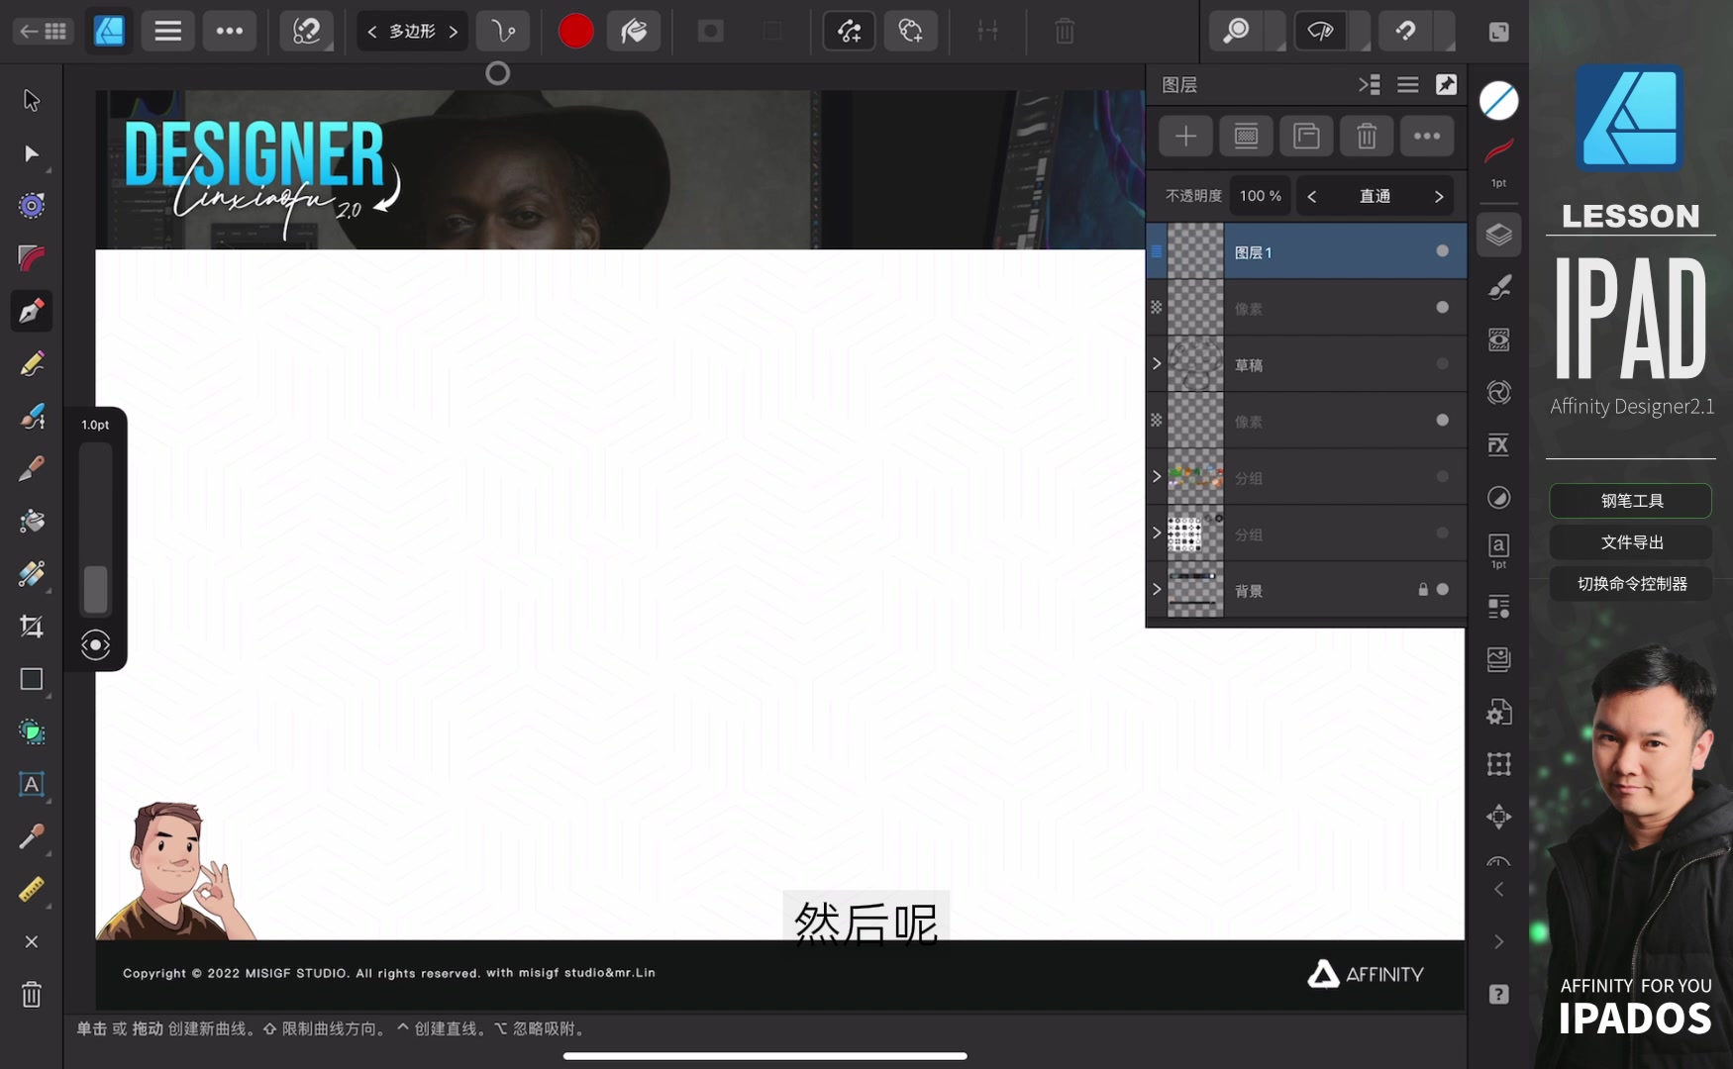This screenshot has width=1733, height=1069.
Task: Unlock the 背景 layer padlock
Action: (1423, 588)
